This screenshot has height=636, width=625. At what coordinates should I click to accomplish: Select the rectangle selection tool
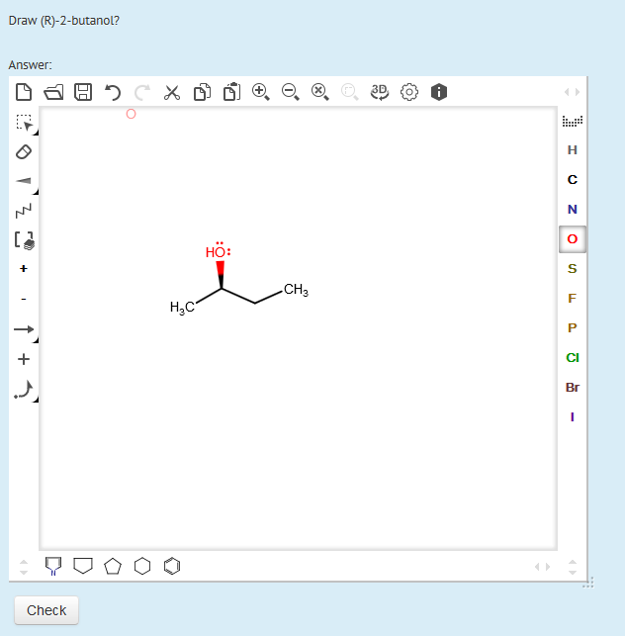(x=24, y=123)
